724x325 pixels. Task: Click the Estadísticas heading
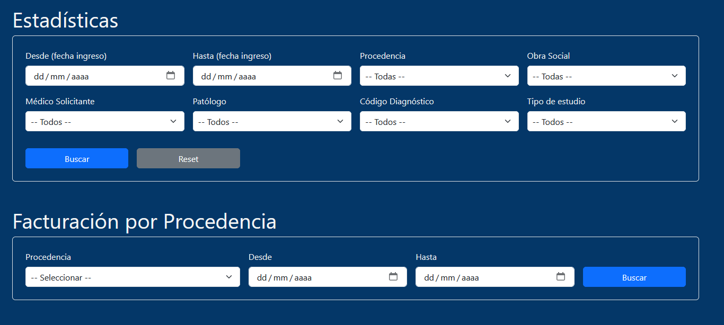point(65,21)
